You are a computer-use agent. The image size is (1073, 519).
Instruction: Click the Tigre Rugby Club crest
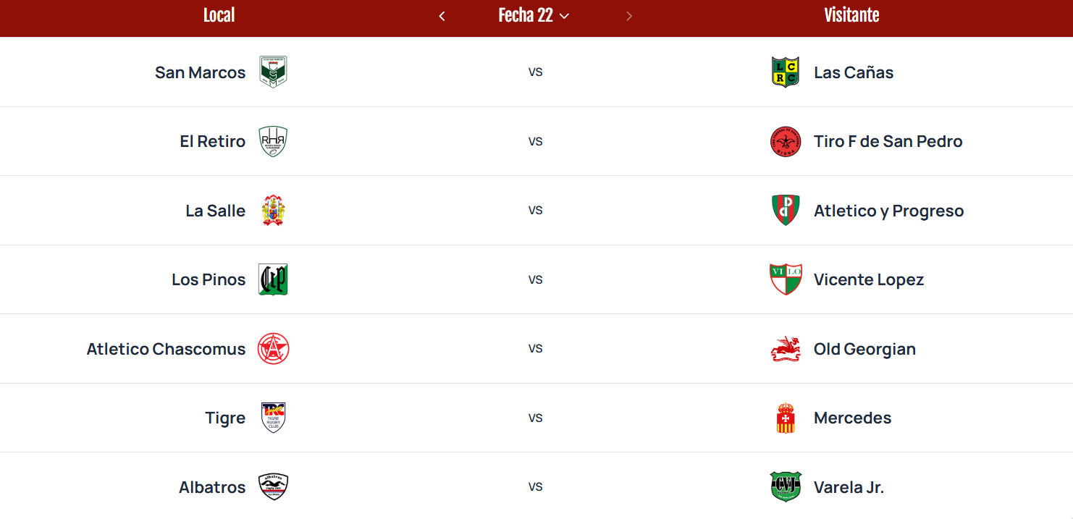point(274,418)
